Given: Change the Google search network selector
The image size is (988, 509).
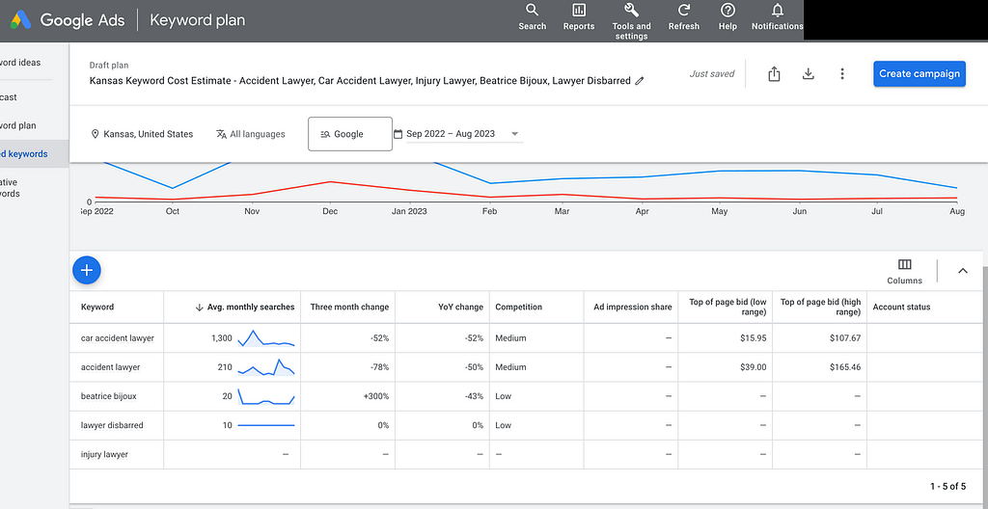Looking at the screenshot, I should point(349,134).
